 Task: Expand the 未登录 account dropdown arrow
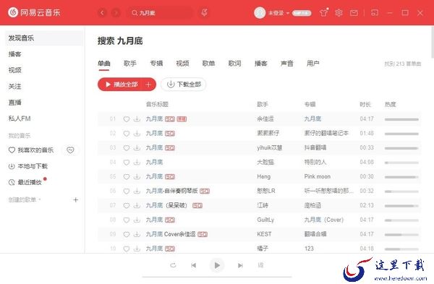tap(288, 13)
